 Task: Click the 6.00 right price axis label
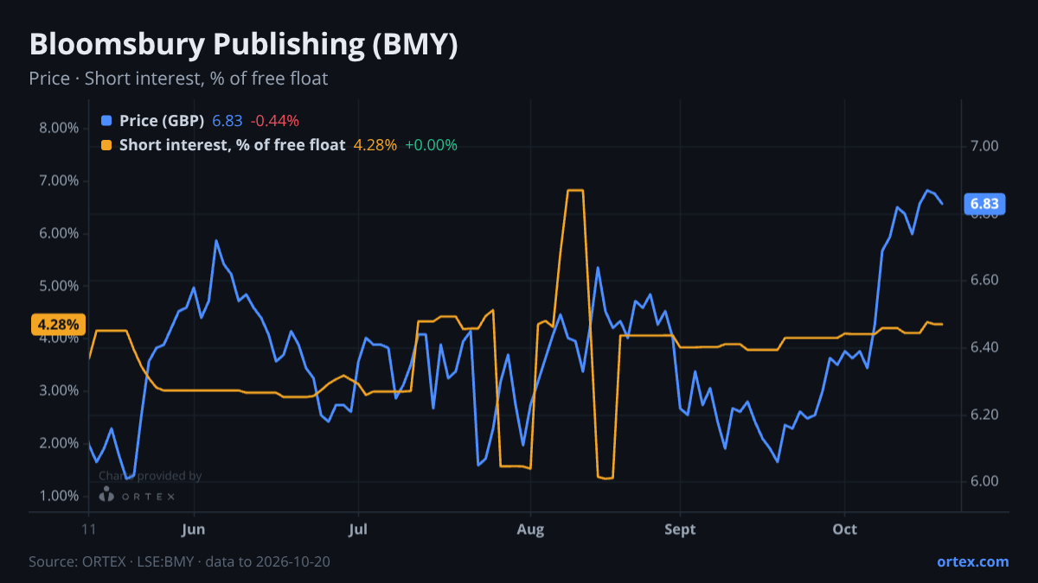pos(984,481)
